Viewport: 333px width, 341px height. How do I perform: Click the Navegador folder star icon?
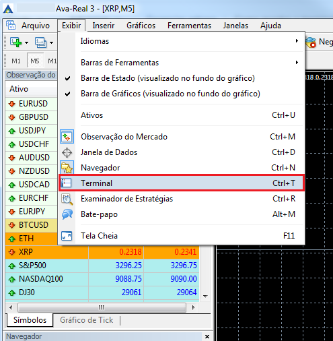[x=67, y=168]
